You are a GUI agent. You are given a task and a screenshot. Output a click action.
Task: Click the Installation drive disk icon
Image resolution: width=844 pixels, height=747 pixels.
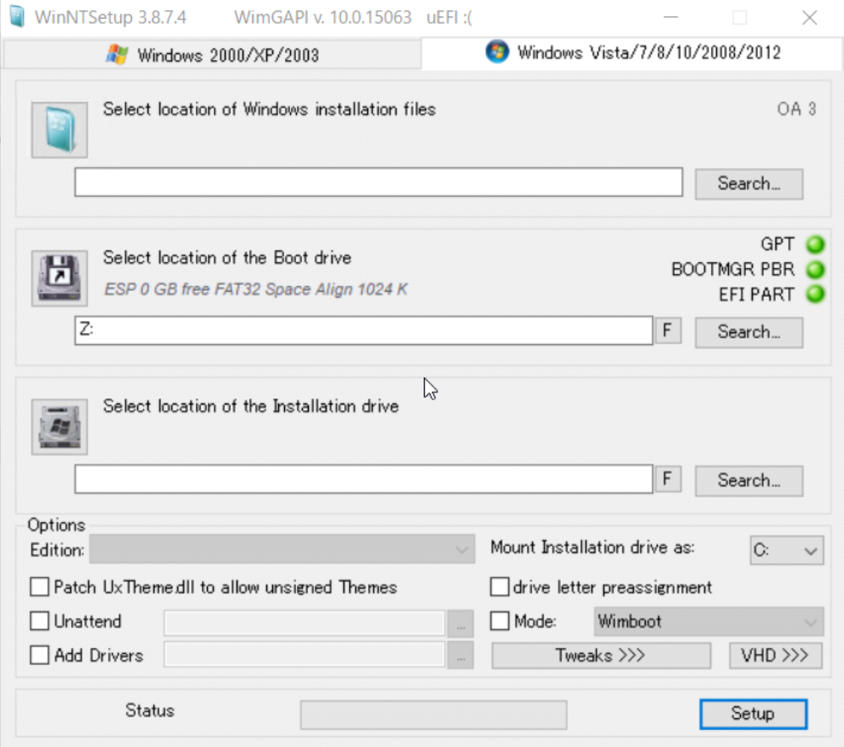point(59,426)
